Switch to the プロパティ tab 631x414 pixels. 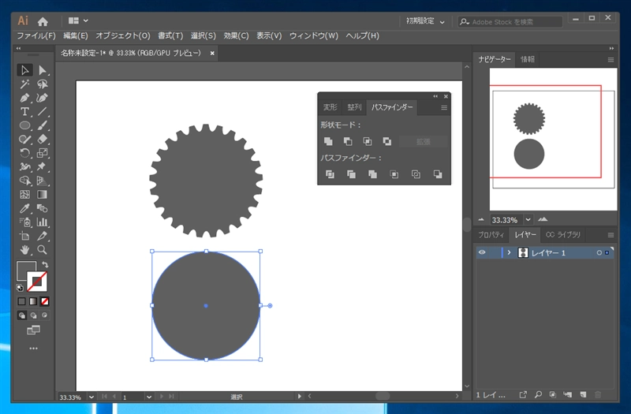click(x=491, y=234)
